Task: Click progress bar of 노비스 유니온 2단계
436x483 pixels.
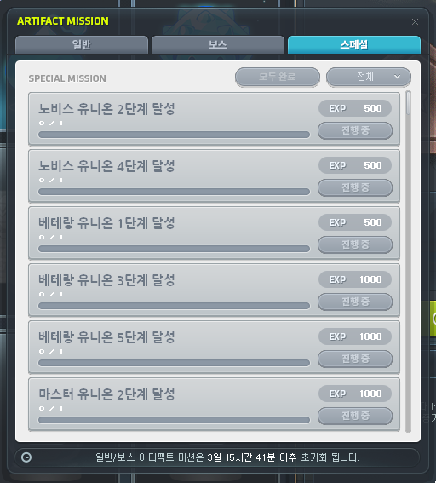Action: pyautogui.click(x=174, y=135)
